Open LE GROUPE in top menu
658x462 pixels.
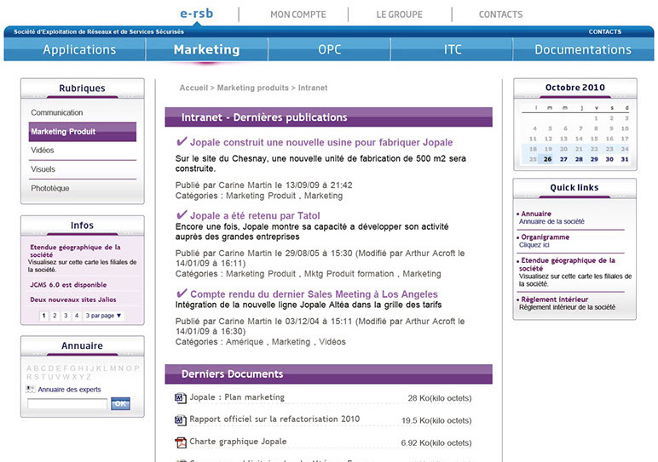(x=399, y=14)
